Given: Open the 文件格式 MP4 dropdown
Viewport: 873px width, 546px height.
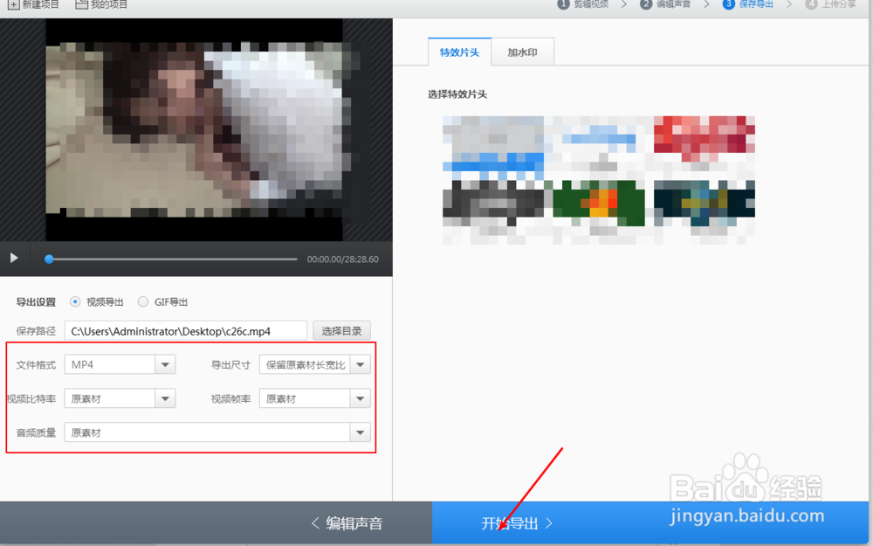Looking at the screenshot, I should pos(120,365).
